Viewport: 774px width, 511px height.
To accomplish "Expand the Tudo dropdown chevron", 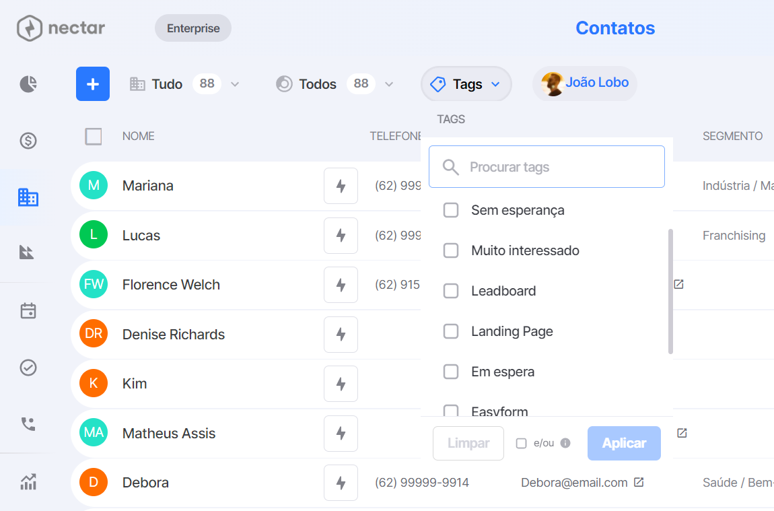I will point(235,84).
